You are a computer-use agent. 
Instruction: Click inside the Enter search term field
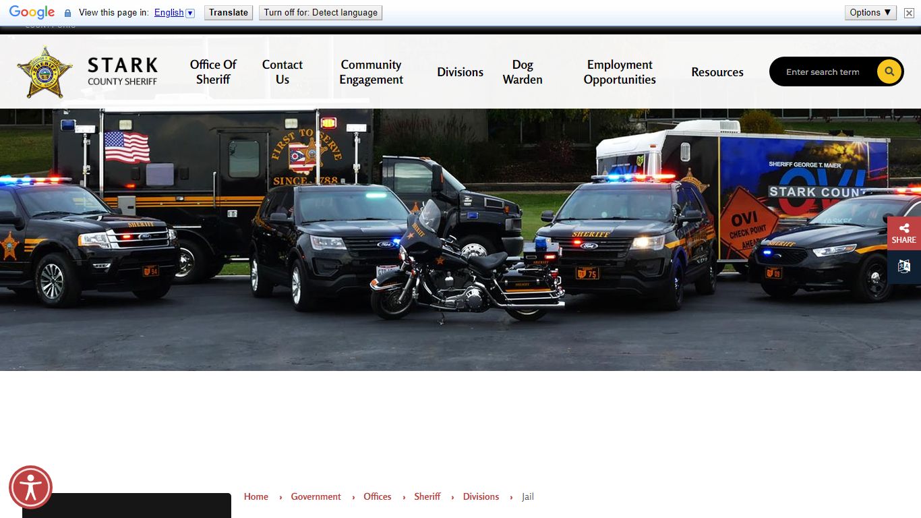[x=823, y=72]
